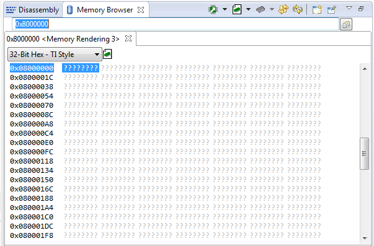Viewport: 374px width, 246px height.
Task: Close the Memory Browser tab
Action: click(x=141, y=10)
